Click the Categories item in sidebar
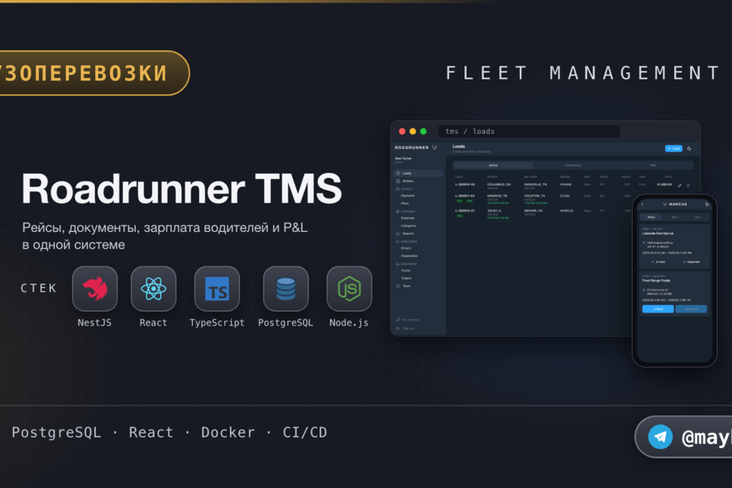Image resolution: width=732 pixels, height=488 pixels. (x=408, y=226)
